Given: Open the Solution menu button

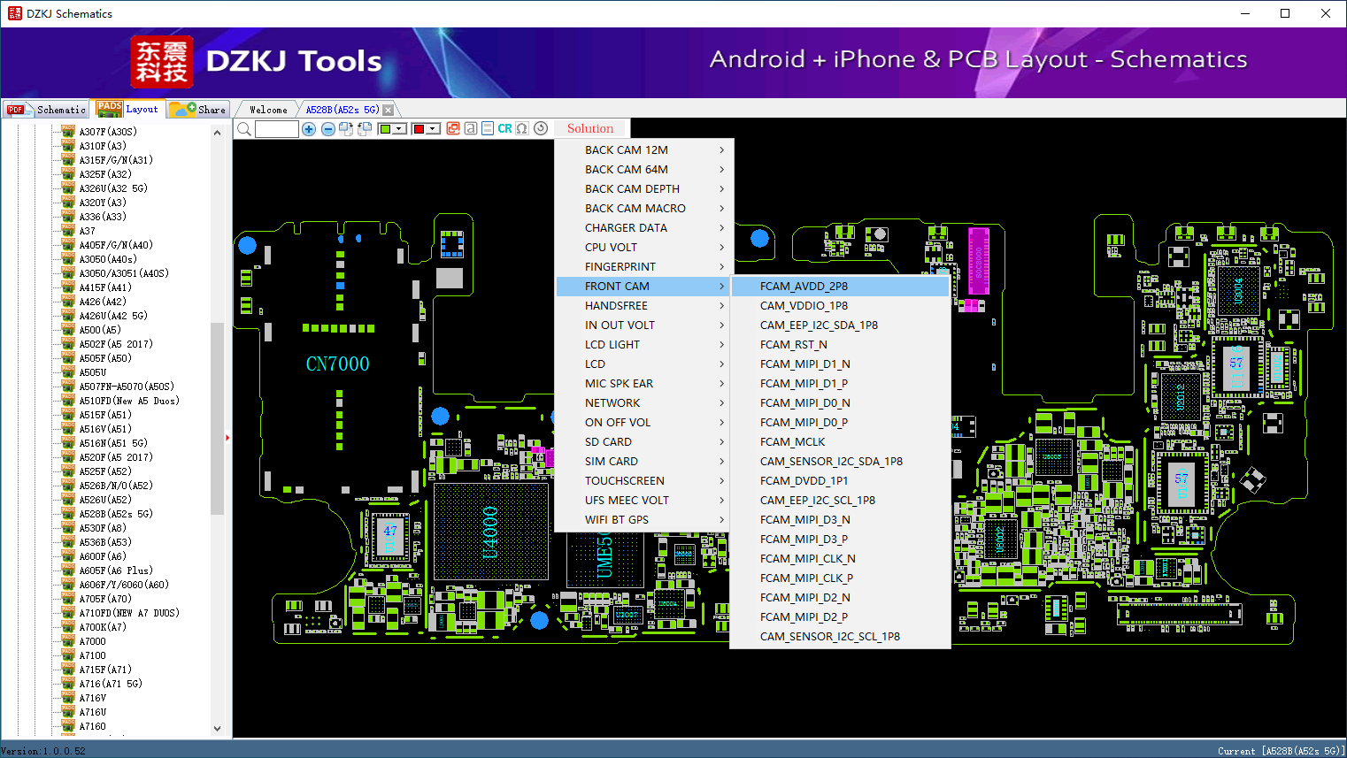Looking at the screenshot, I should pyautogui.click(x=590, y=129).
